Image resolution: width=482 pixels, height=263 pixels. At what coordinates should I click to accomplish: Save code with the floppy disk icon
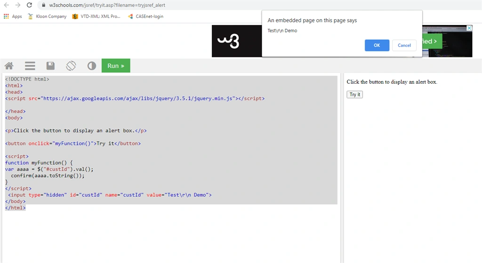point(50,66)
